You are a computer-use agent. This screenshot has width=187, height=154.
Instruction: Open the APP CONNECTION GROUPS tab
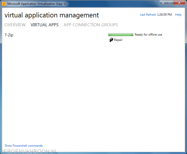tap(91, 25)
